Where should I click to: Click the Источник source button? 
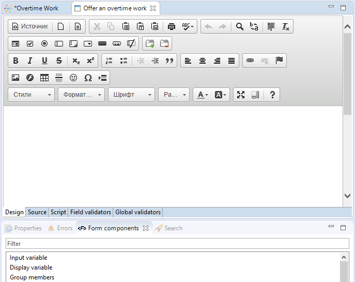(x=30, y=26)
